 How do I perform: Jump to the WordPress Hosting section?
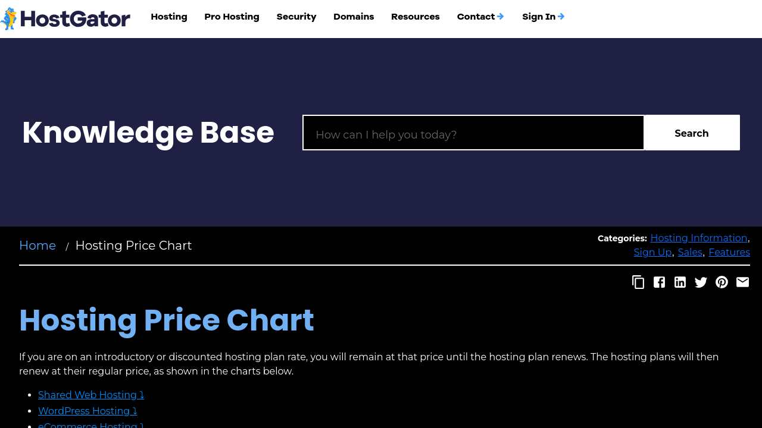87,411
